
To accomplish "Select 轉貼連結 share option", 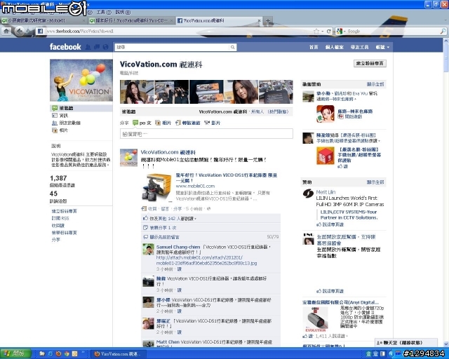I will [x=188, y=123].
